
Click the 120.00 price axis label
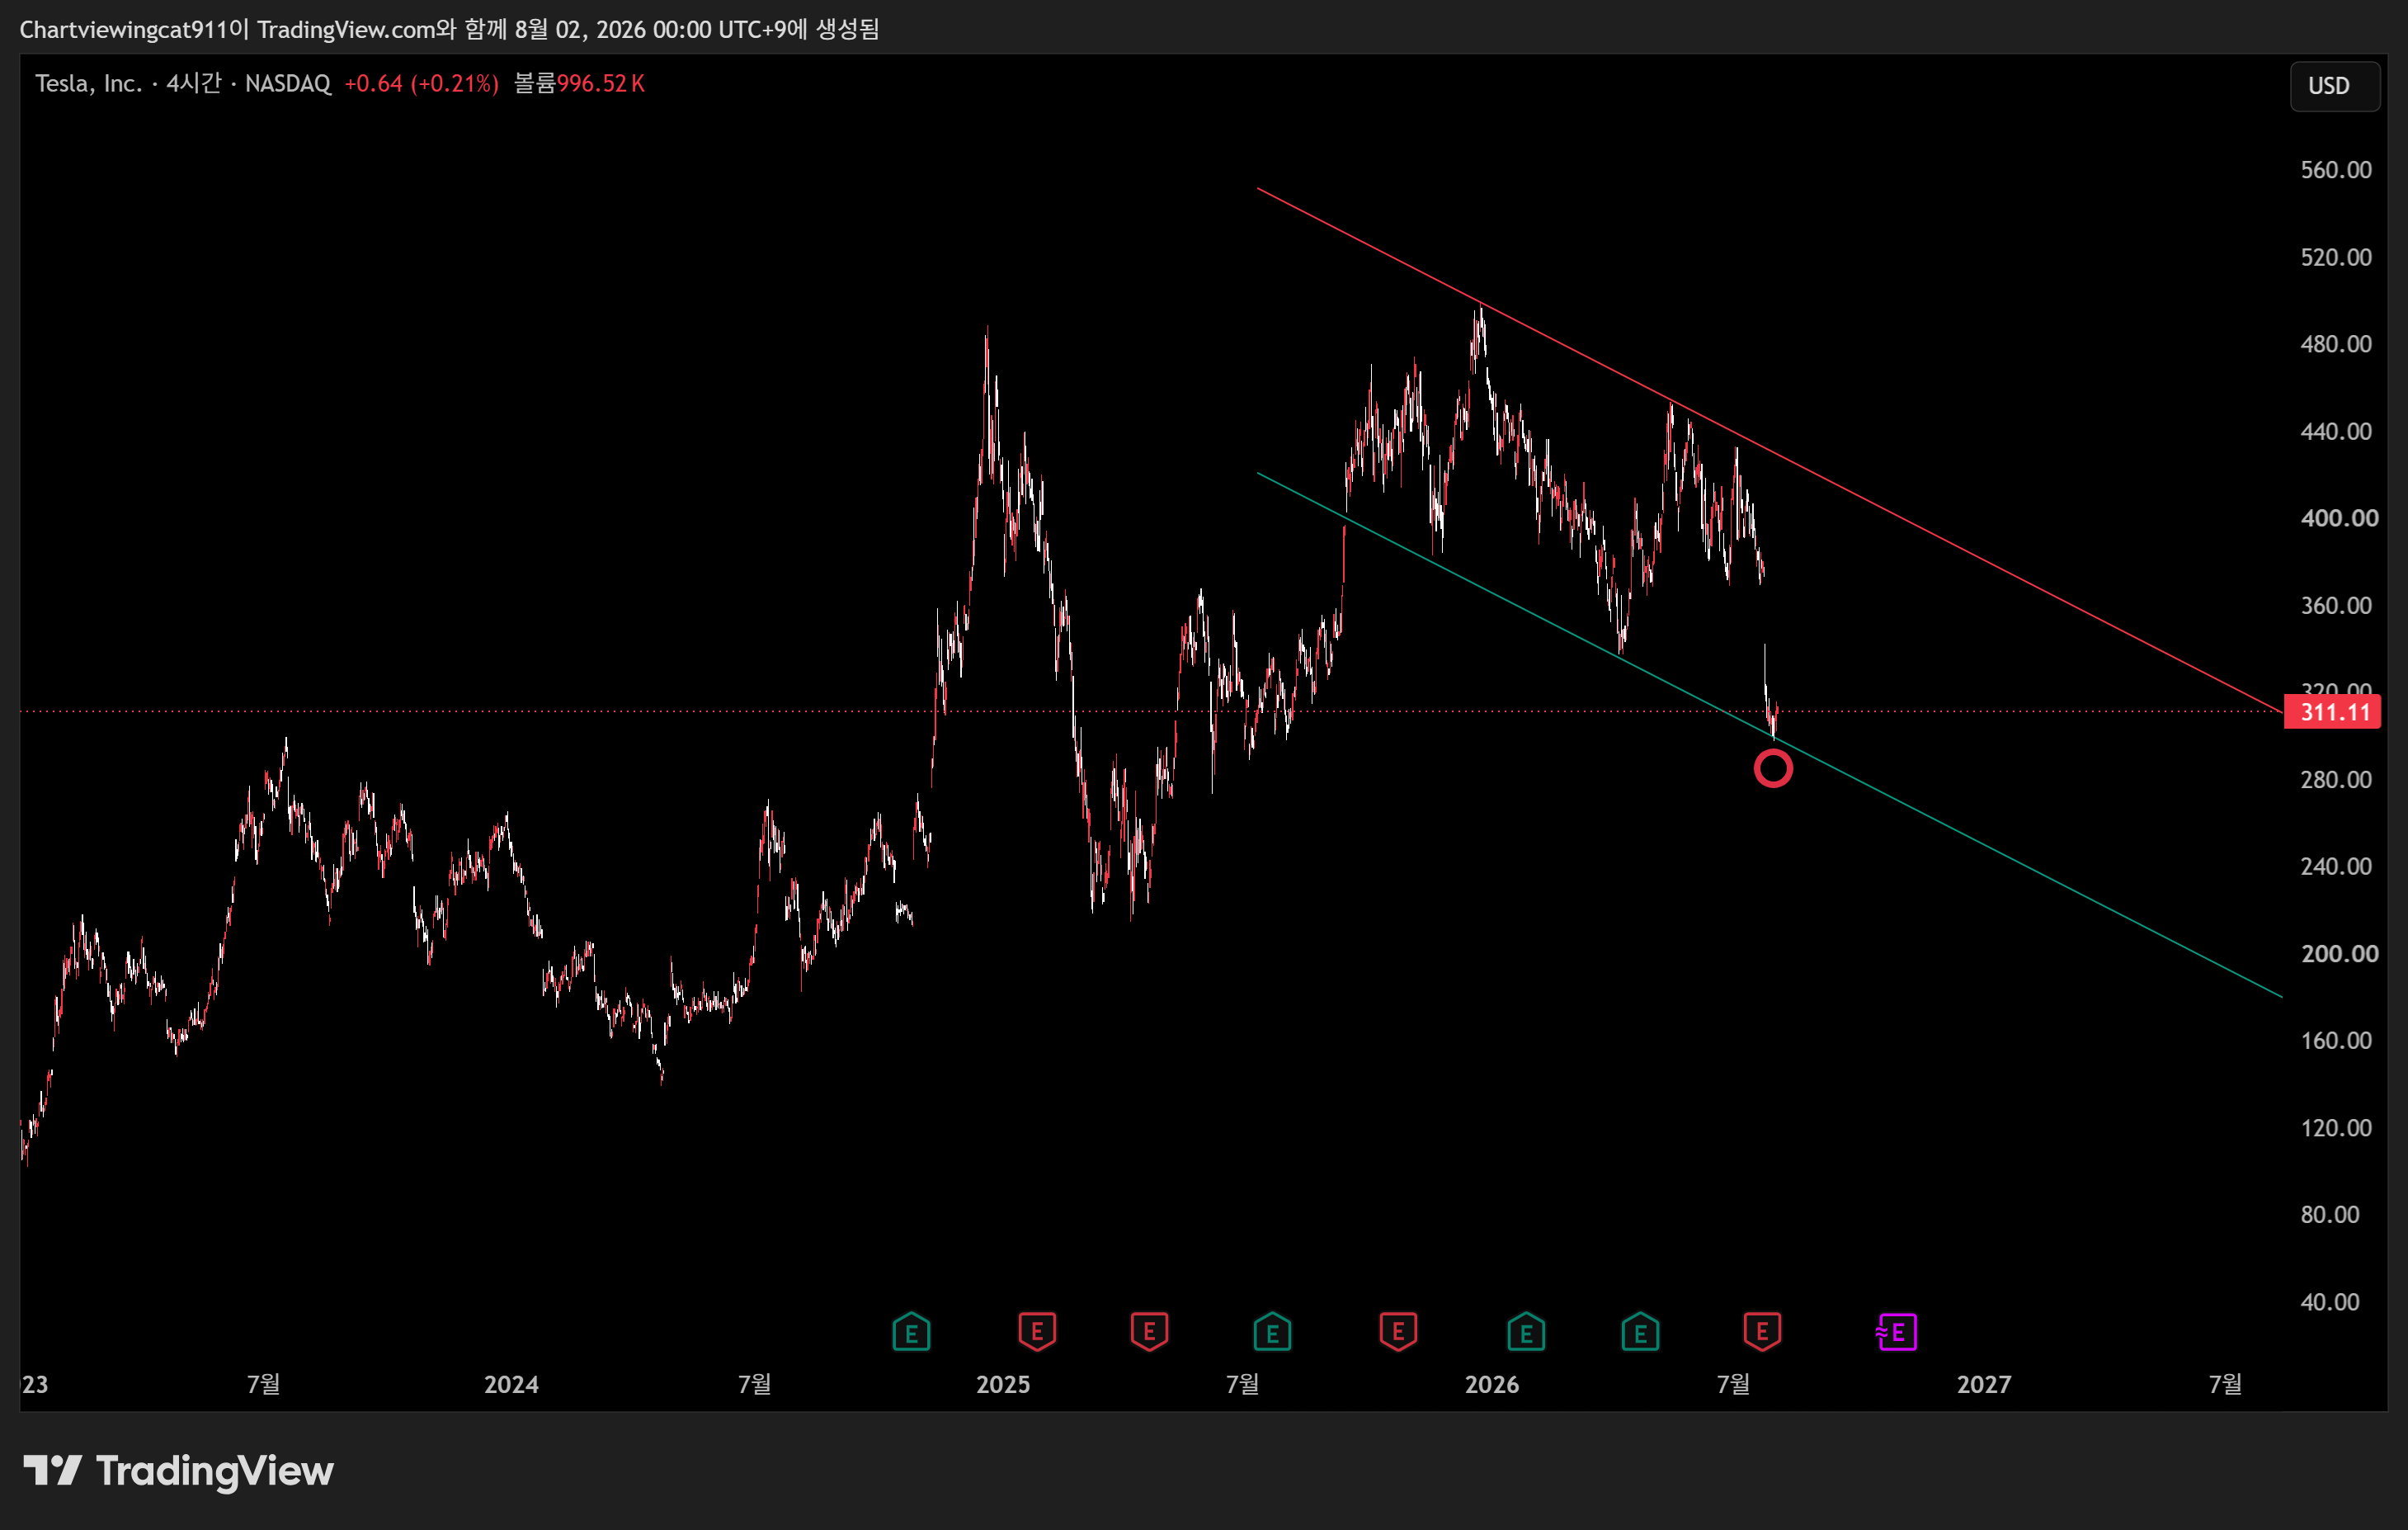point(2336,1128)
